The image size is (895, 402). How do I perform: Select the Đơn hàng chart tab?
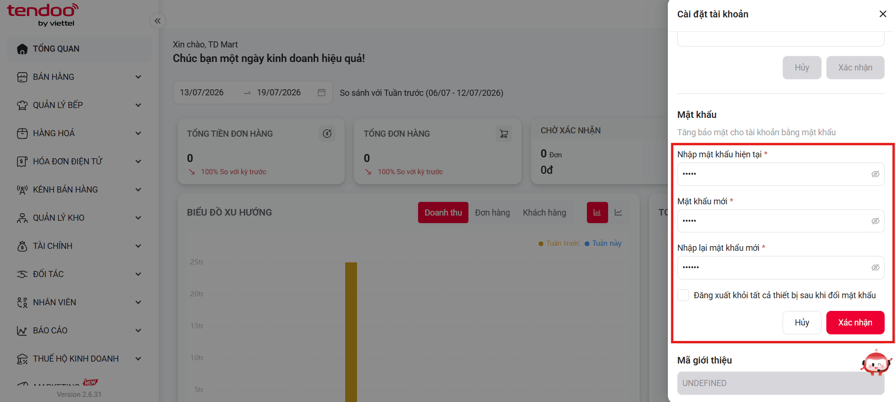pos(492,213)
